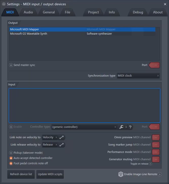
Task: Click the controller help question mark
Action: 130,127
